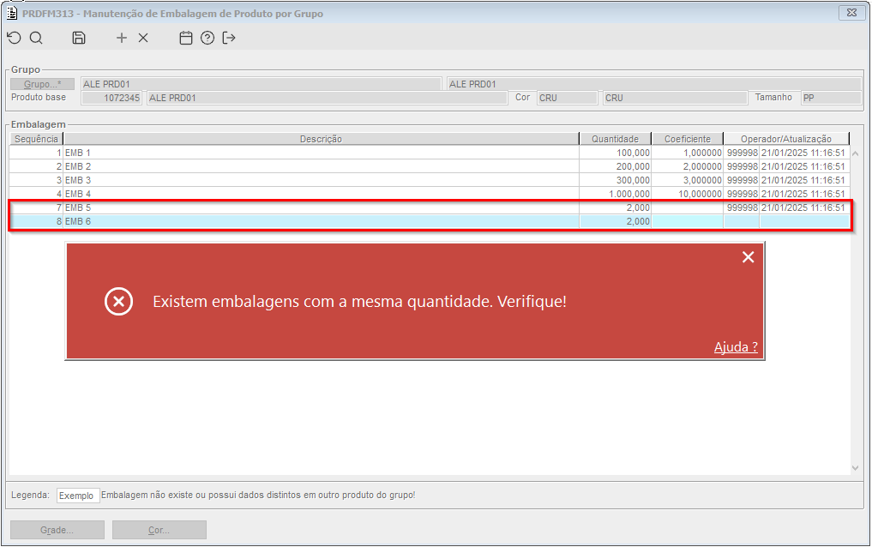Click quantity 1.000,000 cell
872x547 pixels.
tap(615, 194)
